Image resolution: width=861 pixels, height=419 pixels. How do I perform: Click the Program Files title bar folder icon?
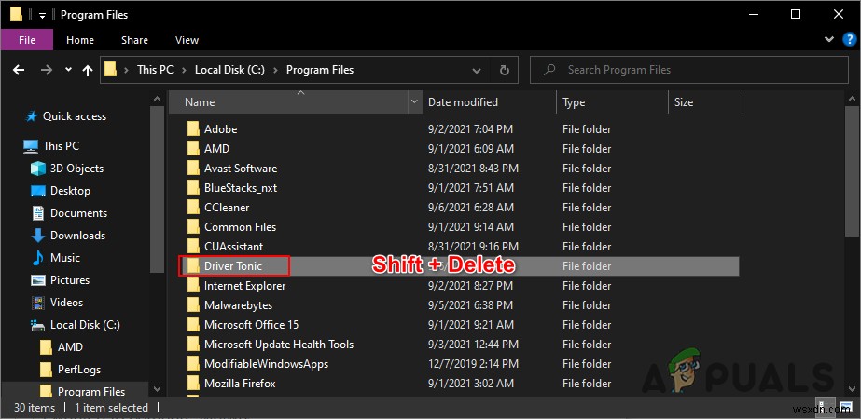[17, 14]
